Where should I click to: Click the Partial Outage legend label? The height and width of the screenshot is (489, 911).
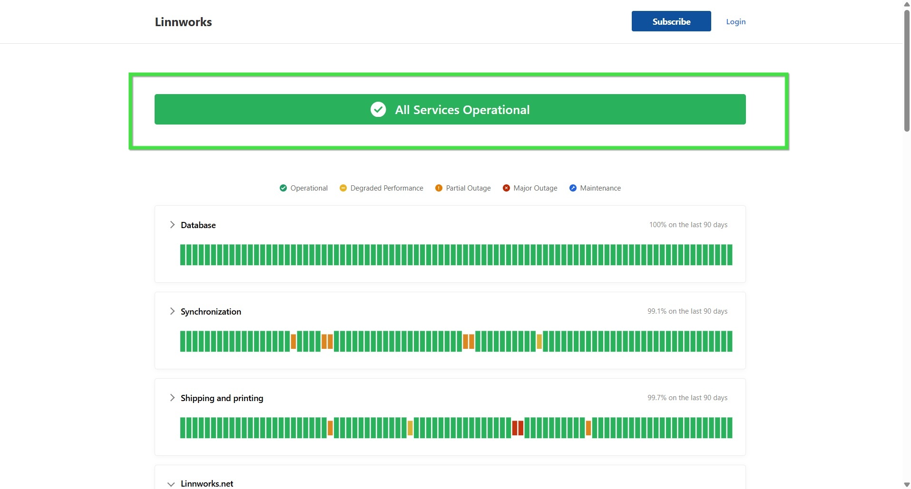click(x=468, y=188)
